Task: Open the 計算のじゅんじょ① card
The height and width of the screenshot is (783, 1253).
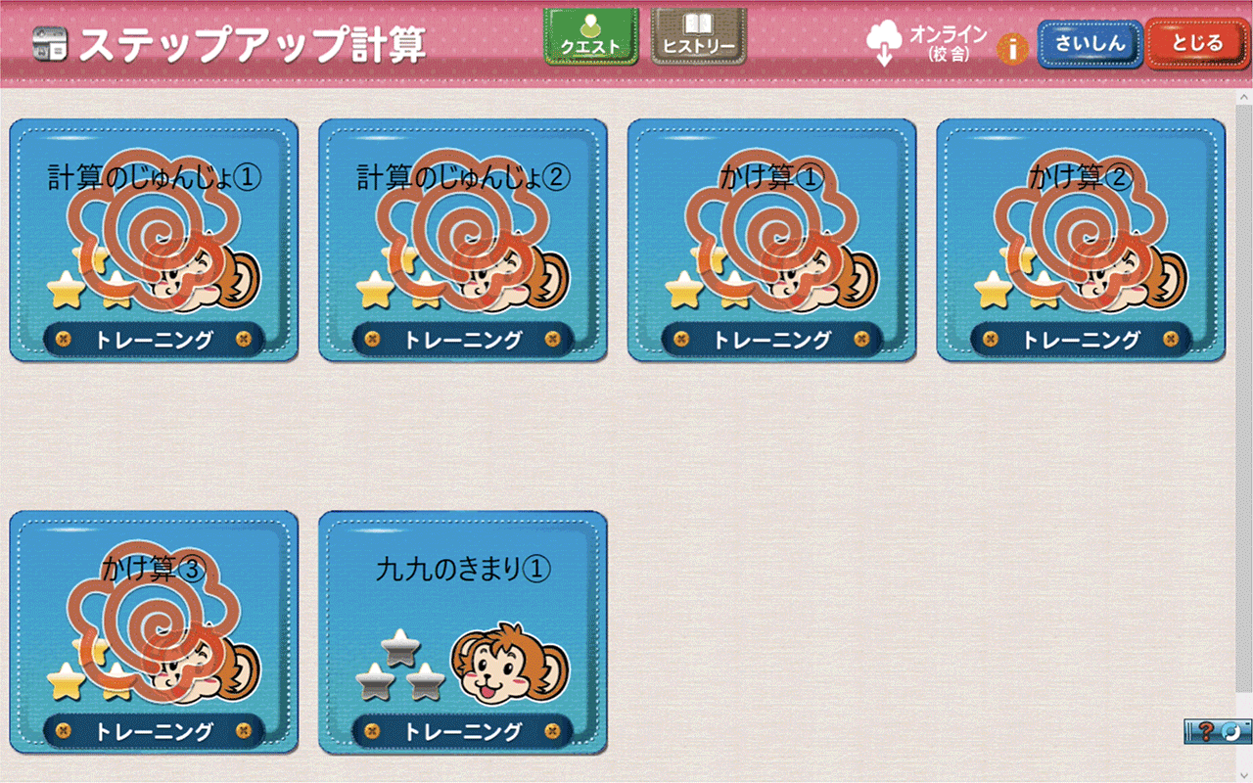Action: (x=154, y=240)
